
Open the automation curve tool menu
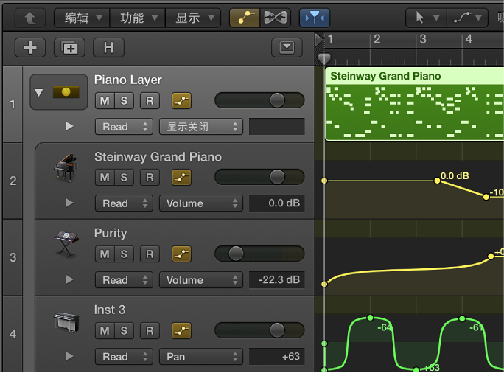tap(467, 18)
